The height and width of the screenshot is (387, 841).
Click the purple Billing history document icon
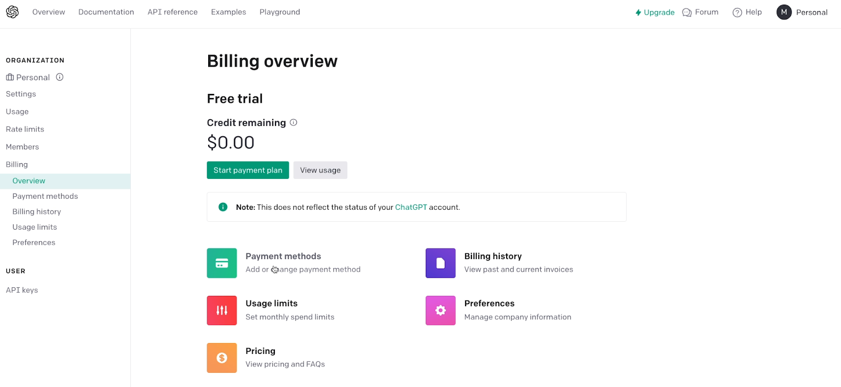pos(440,263)
